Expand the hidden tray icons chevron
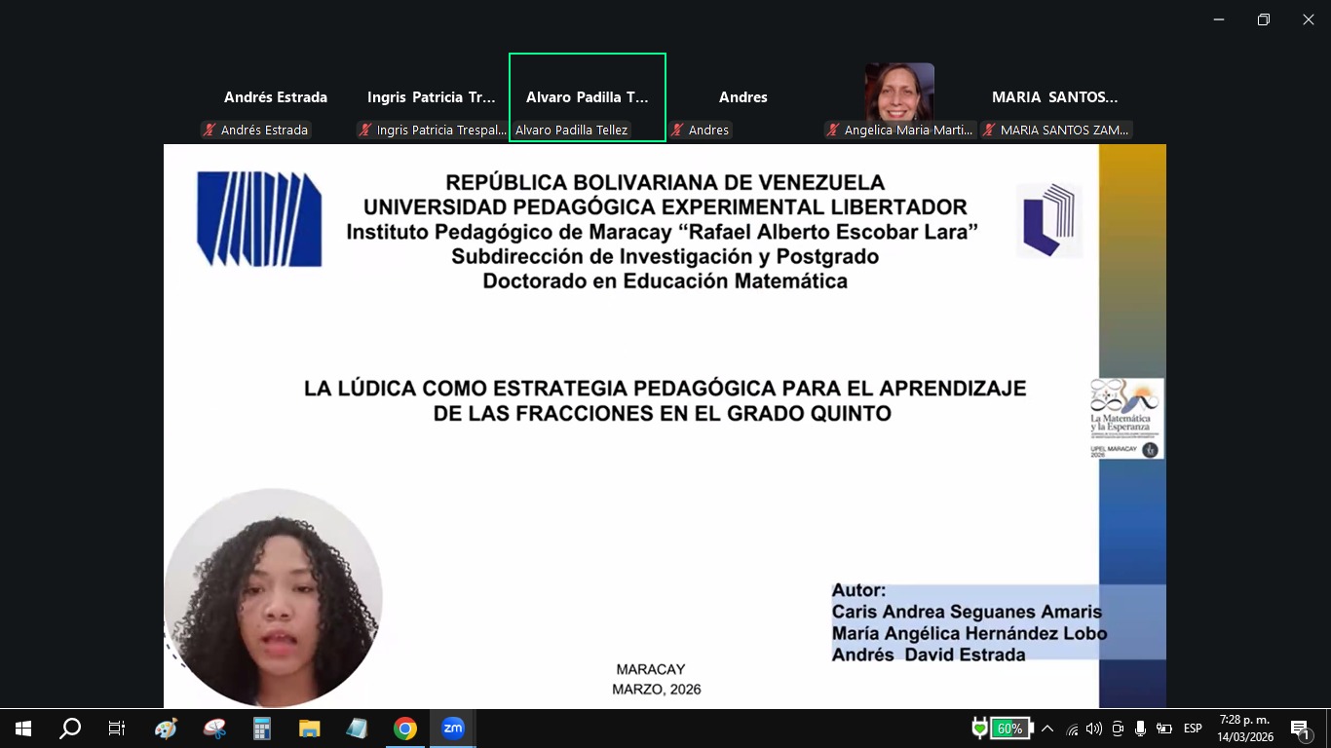Viewport: 1331px width, 748px height. pyautogui.click(x=1047, y=729)
